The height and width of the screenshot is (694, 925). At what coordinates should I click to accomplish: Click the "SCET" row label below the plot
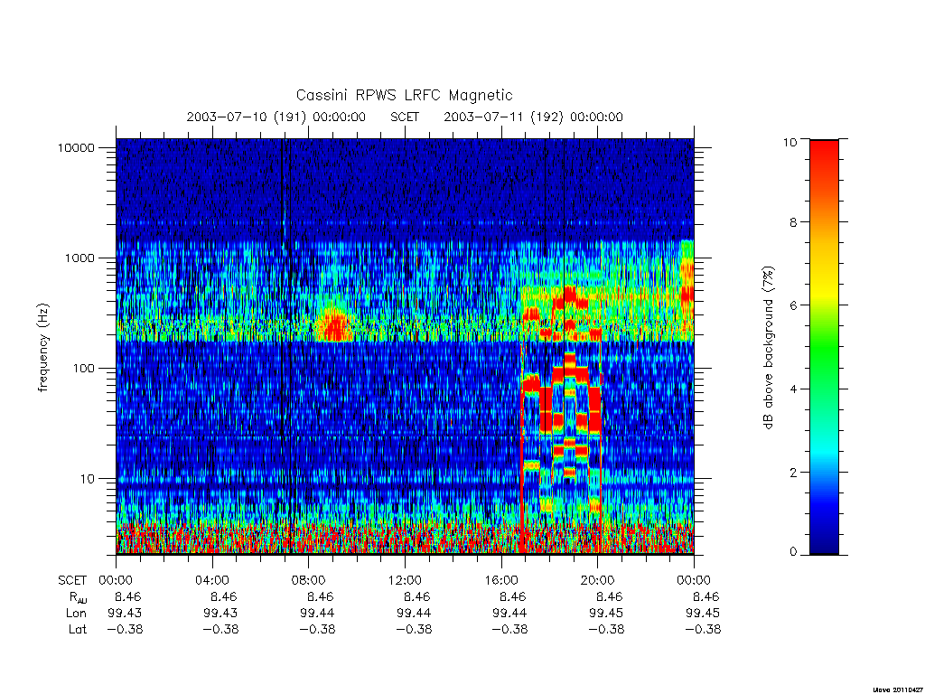coord(72,581)
